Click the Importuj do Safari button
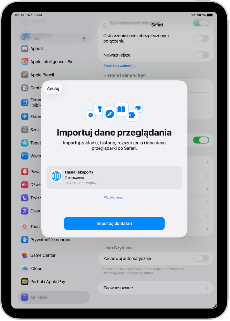This screenshot has height=321, width=230. click(x=114, y=223)
